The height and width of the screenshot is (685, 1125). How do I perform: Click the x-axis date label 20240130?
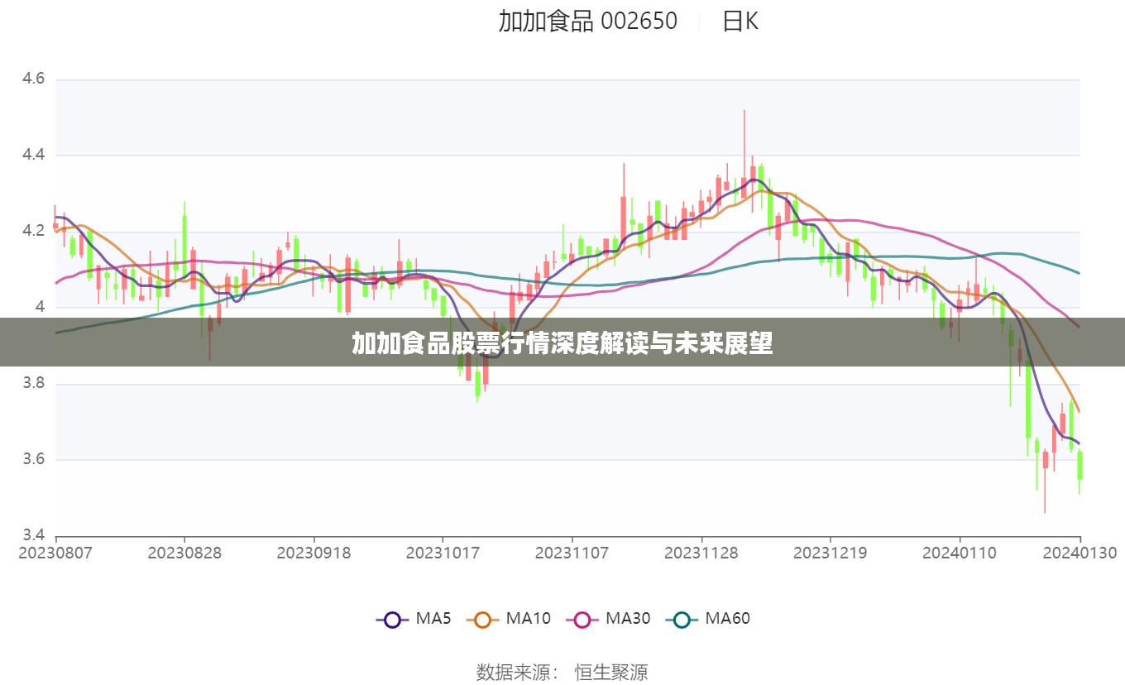pos(1080,553)
